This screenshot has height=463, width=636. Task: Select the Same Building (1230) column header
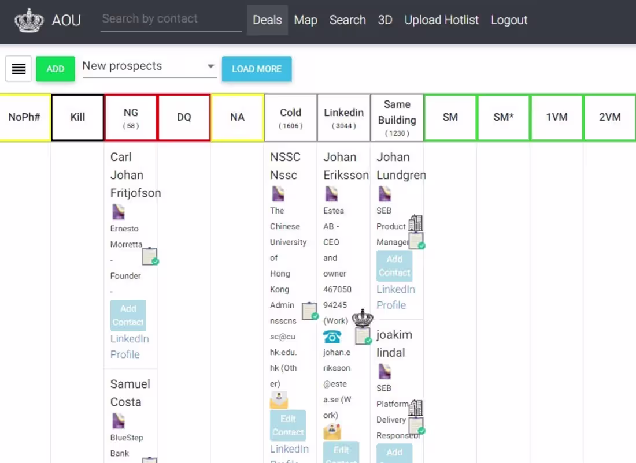(x=397, y=117)
